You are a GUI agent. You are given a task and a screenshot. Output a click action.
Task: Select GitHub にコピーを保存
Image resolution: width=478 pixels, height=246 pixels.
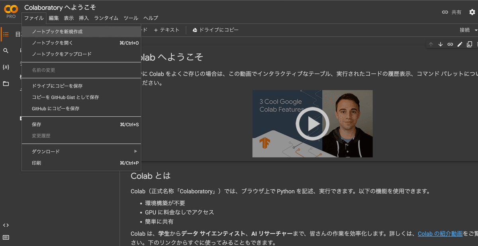81,109
